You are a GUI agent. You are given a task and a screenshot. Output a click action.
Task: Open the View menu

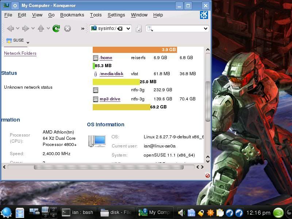(37, 15)
